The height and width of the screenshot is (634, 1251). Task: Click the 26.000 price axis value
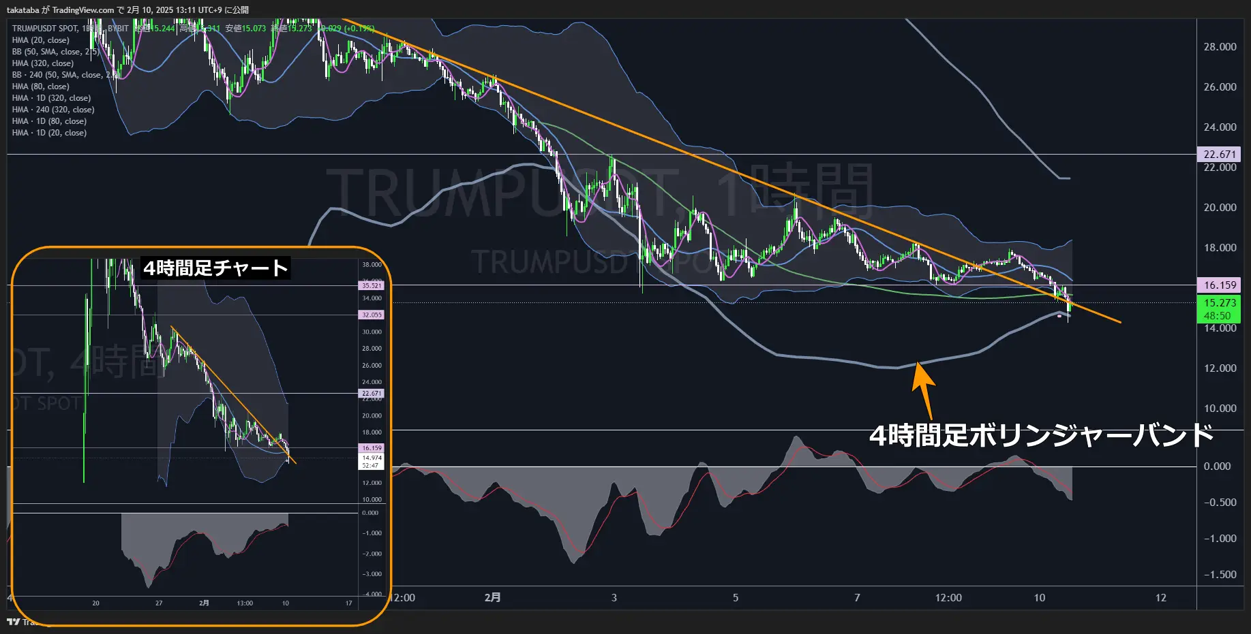1220,87
